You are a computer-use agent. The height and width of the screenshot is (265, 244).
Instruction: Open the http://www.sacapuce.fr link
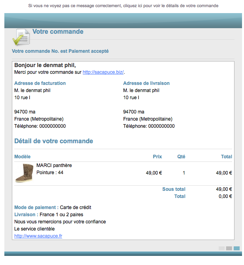click(38, 236)
